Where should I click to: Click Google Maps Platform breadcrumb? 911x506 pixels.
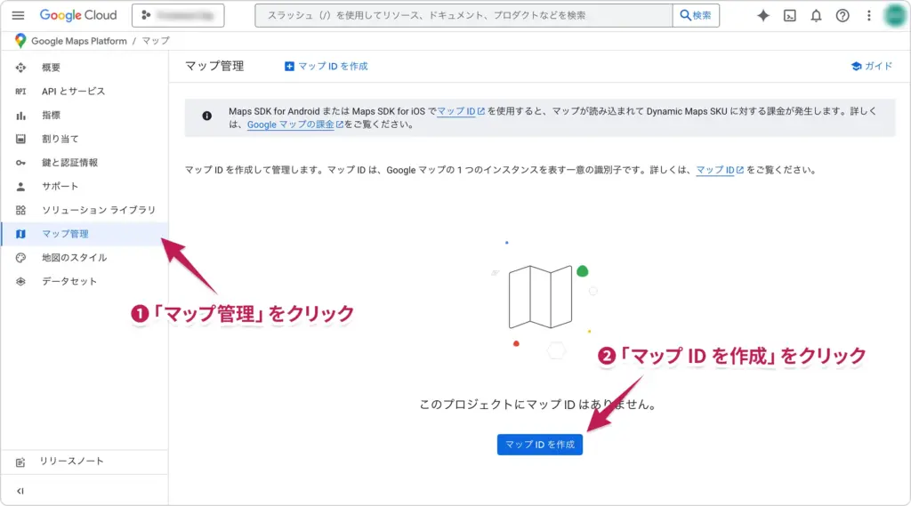[x=79, y=41]
